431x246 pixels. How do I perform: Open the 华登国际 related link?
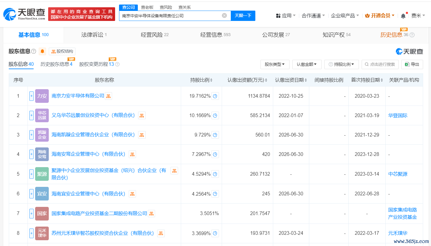(398, 116)
